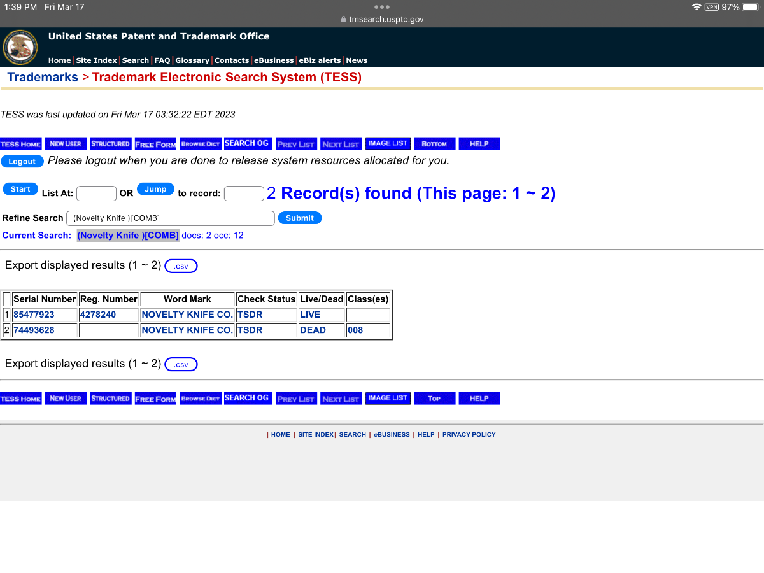Click bottom Free Form button
The height and width of the screenshot is (573, 764).
(x=155, y=399)
